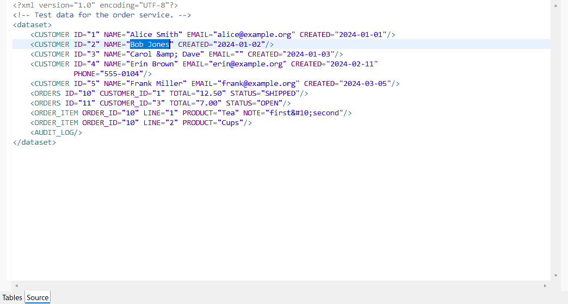The height and width of the screenshot is (304, 568).
Task: Click the date value "2024-02-11"
Action: tap(352, 64)
